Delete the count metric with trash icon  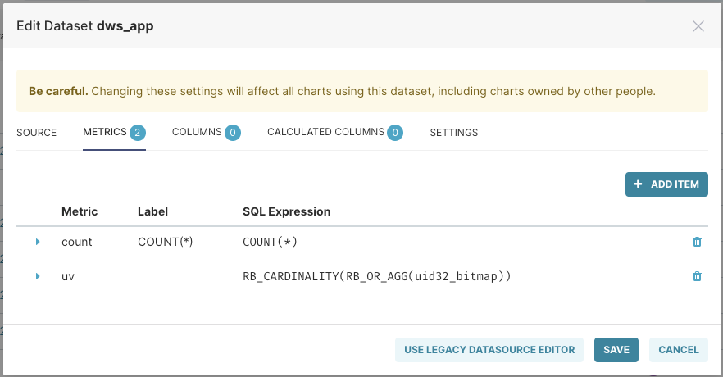697,242
